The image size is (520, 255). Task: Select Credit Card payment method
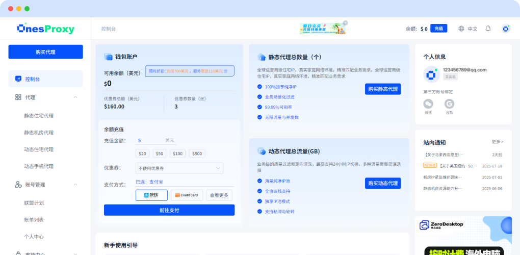(x=186, y=195)
